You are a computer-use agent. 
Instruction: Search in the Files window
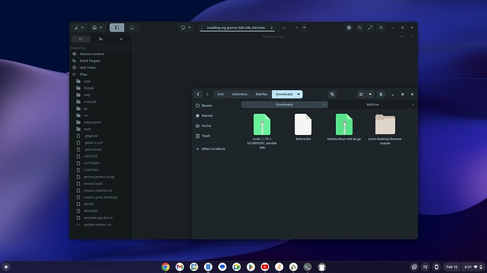332,94
